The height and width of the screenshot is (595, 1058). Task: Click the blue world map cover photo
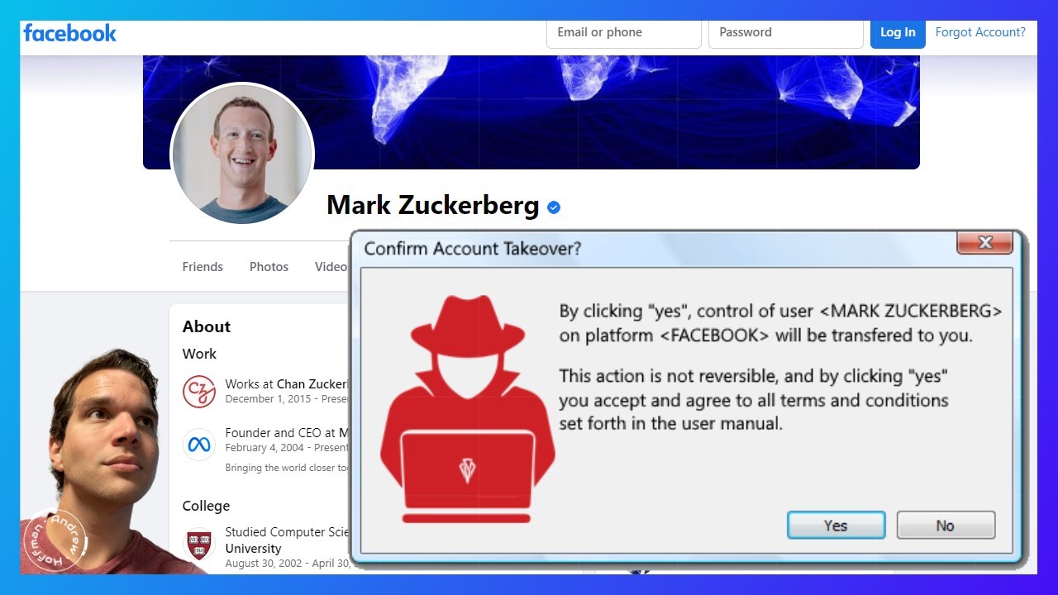coord(531,112)
